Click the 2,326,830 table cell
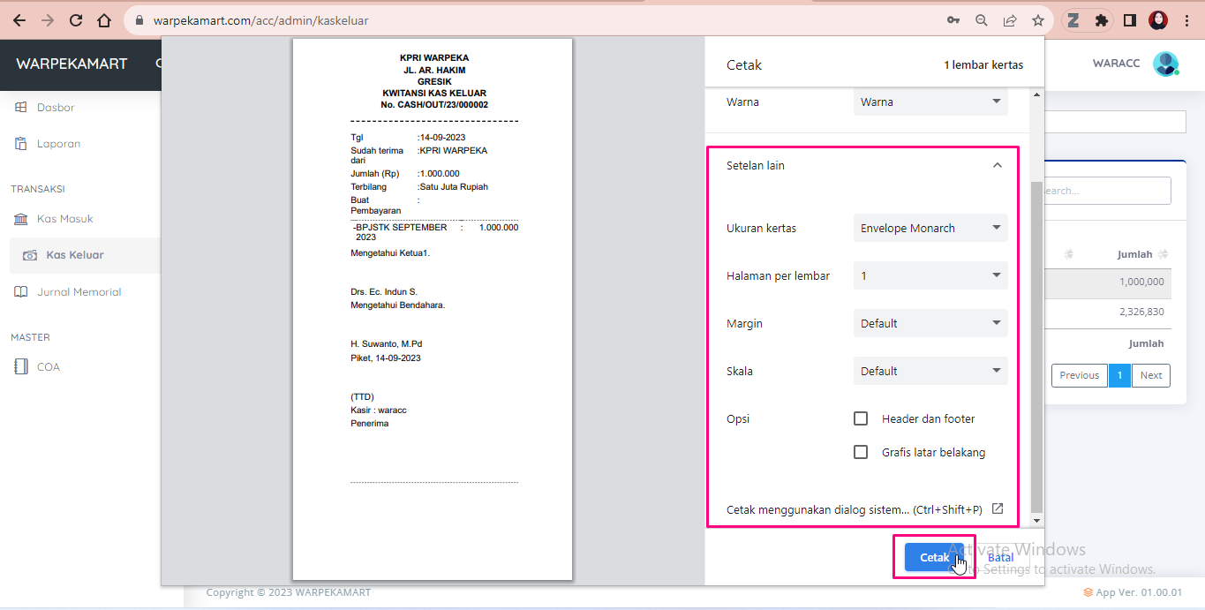Image resolution: width=1205 pixels, height=610 pixels. pos(1141,312)
